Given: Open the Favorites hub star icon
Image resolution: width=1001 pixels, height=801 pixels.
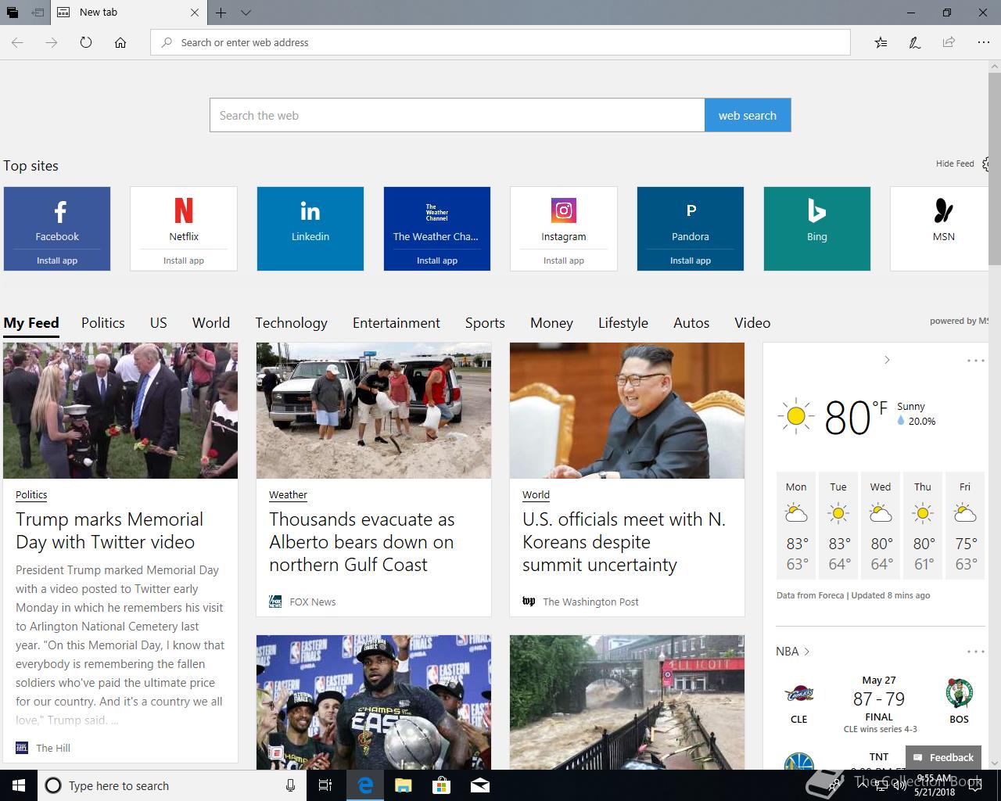Looking at the screenshot, I should 881,42.
